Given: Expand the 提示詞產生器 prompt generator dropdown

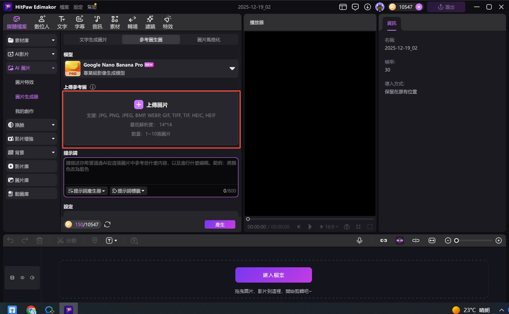Looking at the screenshot, I should click(x=87, y=190).
